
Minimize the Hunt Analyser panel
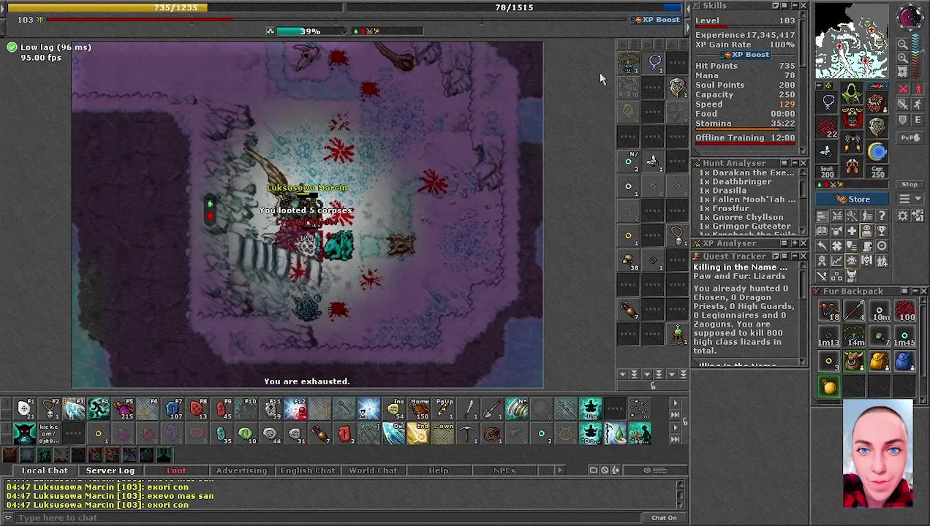(794, 163)
